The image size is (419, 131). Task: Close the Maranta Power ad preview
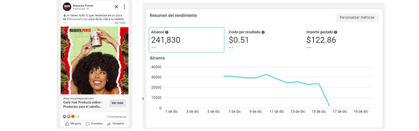[x=116, y=7]
